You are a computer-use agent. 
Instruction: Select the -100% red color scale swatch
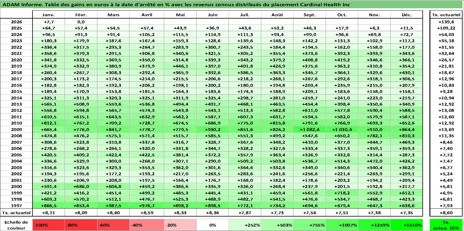click(x=49, y=225)
